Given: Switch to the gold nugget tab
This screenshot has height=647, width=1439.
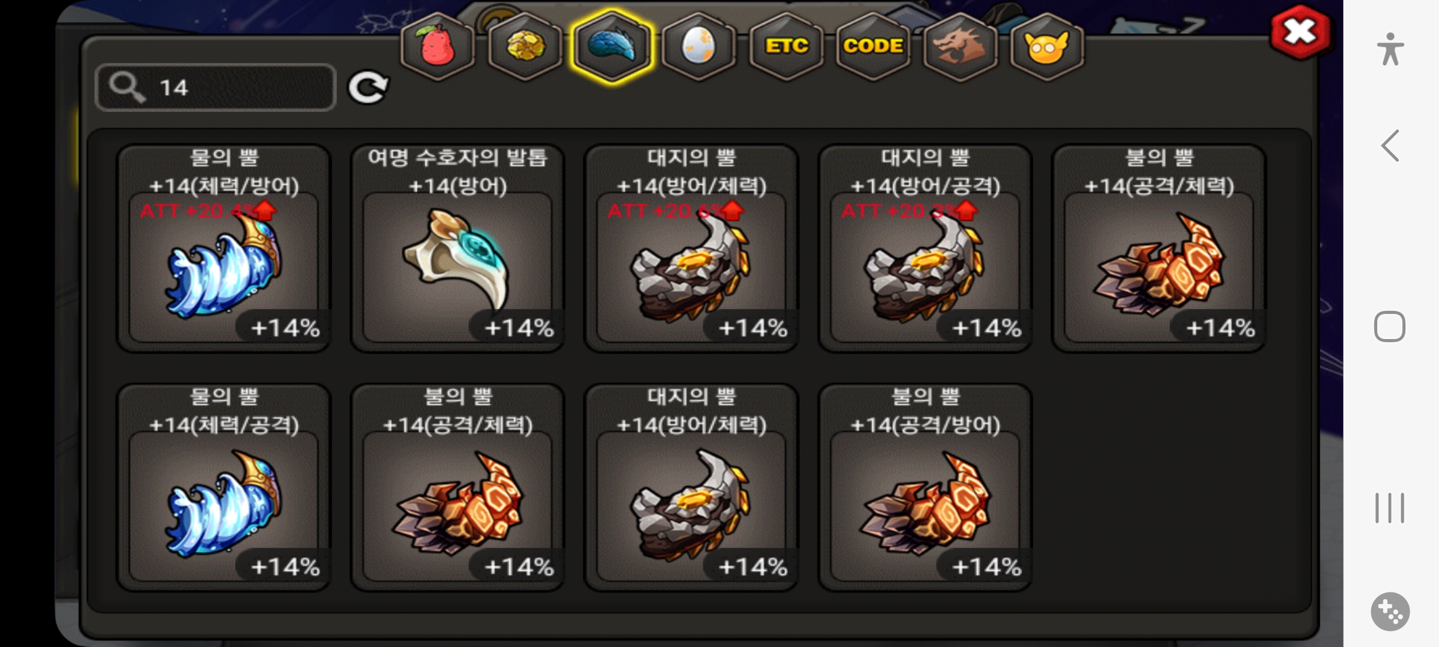Looking at the screenshot, I should pos(525,47).
